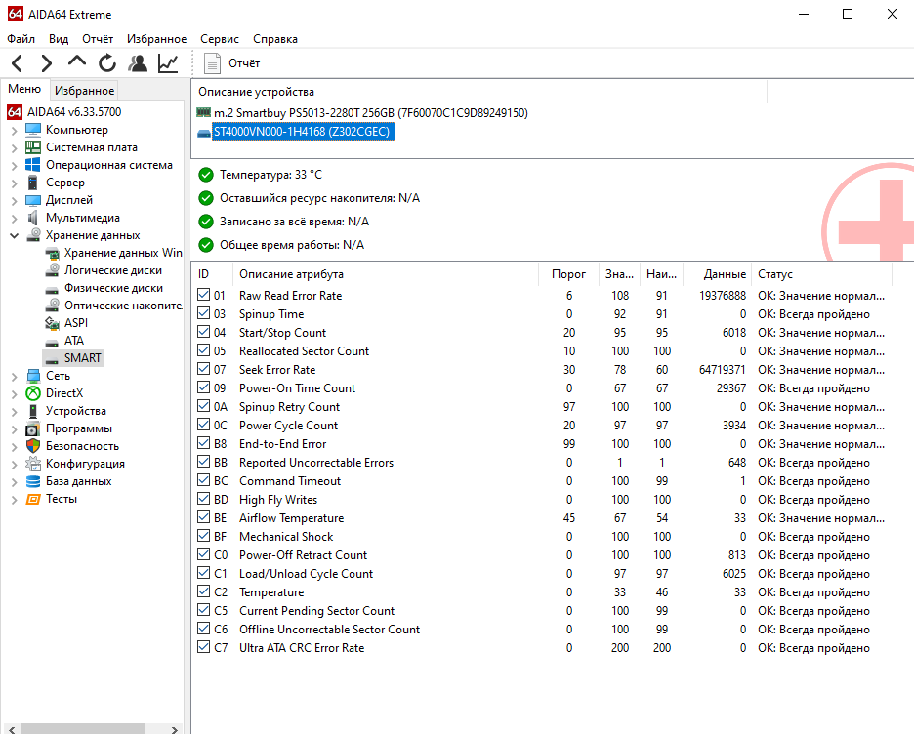Toggle the 09 Power-On Time Count checkbox

[x=203, y=387]
